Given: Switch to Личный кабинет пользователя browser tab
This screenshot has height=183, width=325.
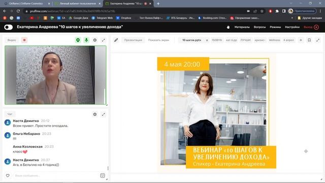Looking at the screenshot, I should click(x=78, y=4).
